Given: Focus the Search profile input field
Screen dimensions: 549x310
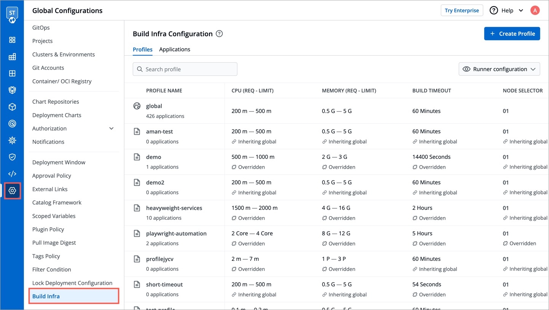Looking at the screenshot, I should click(x=185, y=69).
